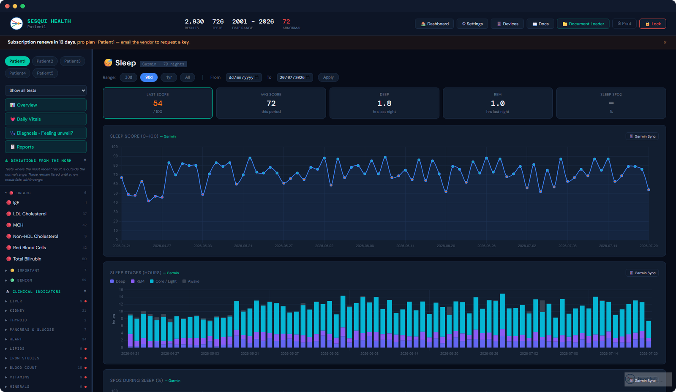
Task: Toggle the Core / Light legend swatch
Action: tap(152, 281)
